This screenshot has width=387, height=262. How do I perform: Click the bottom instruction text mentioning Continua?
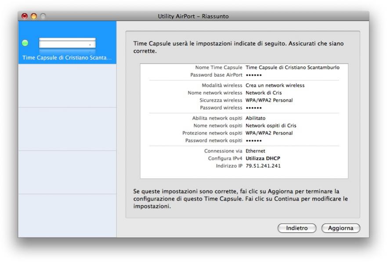(x=241, y=199)
